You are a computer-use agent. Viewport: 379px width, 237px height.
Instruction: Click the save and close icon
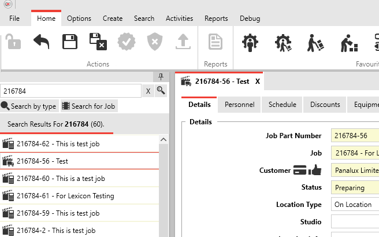coord(98,42)
